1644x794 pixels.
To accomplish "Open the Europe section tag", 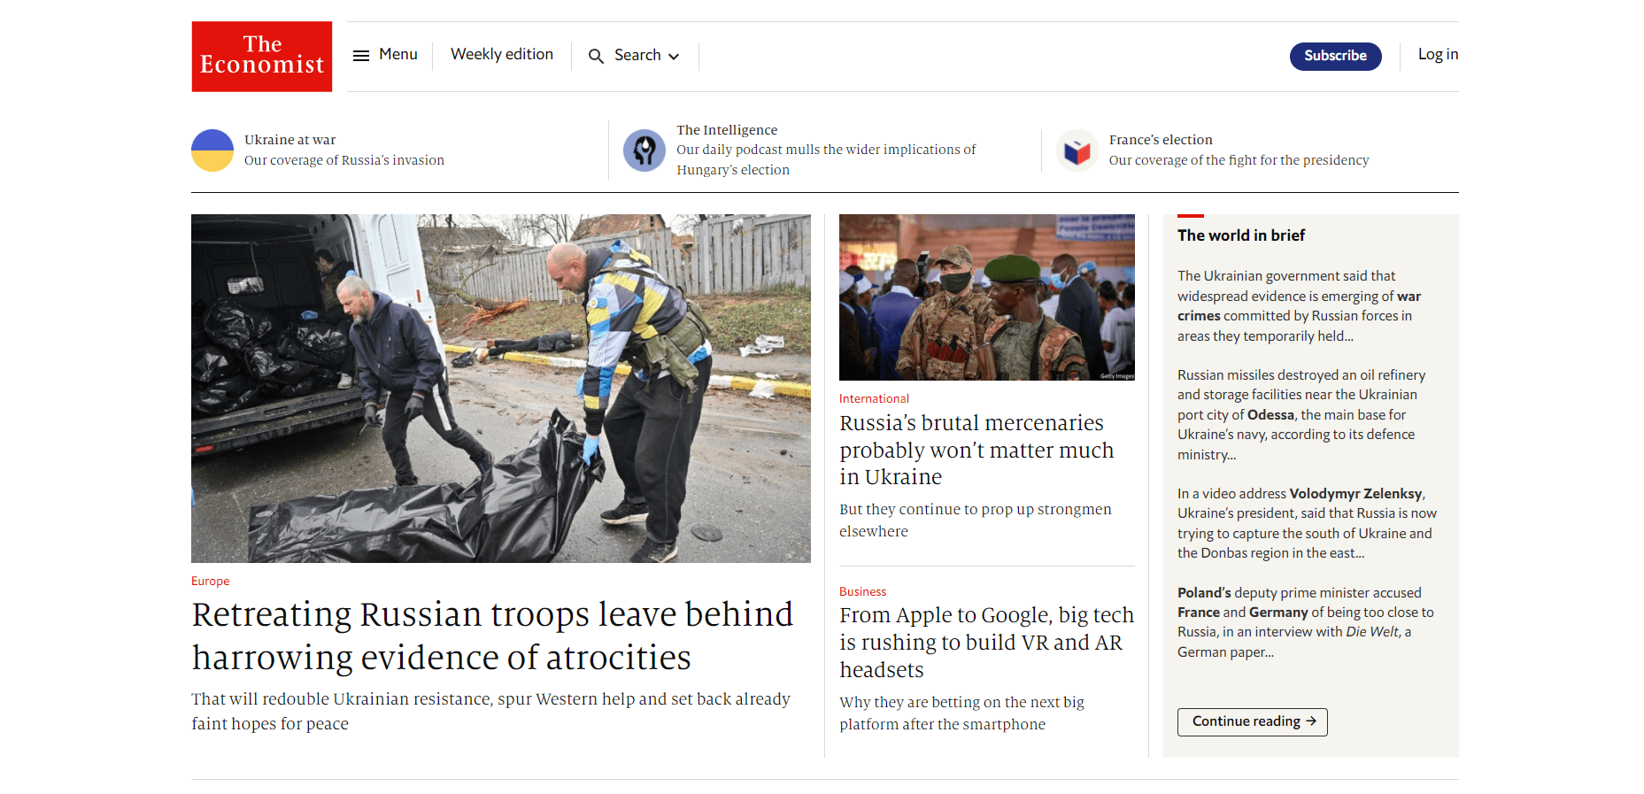I will tap(211, 582).
